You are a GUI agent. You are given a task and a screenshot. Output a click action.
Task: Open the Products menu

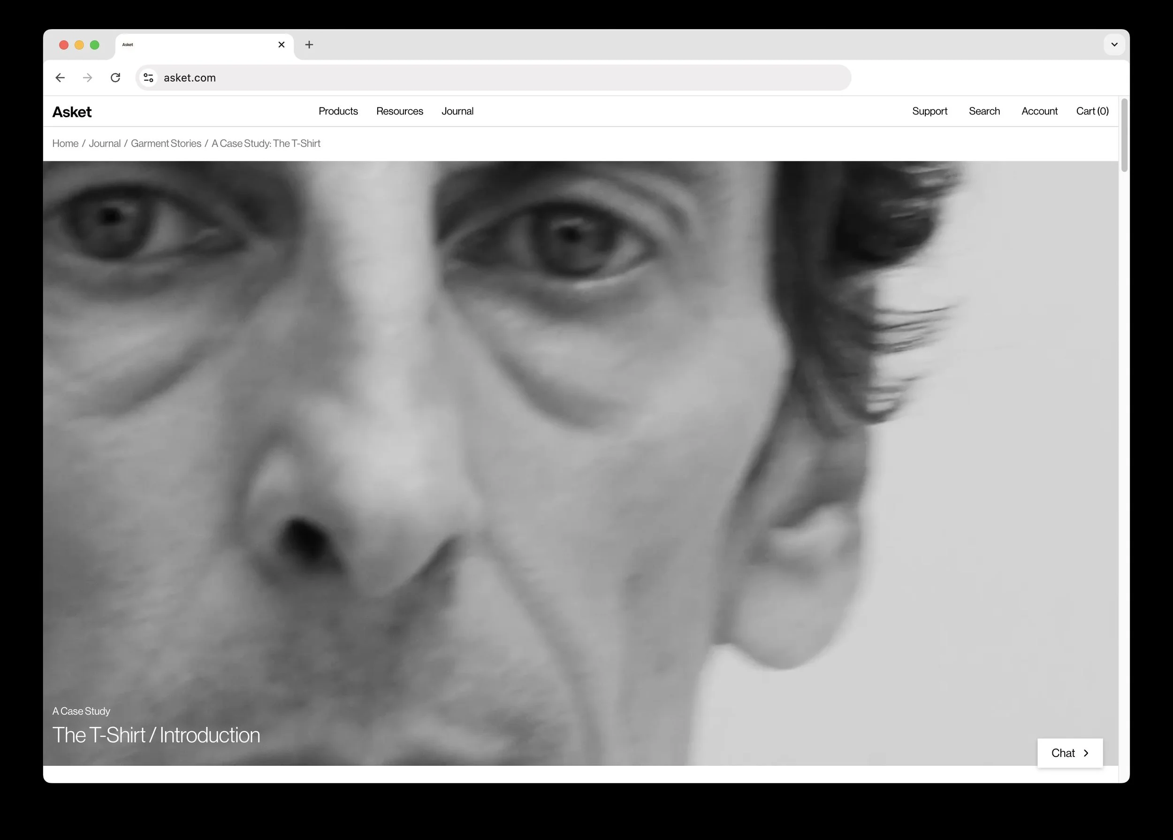pyautogui.click(x=338, y=111)
